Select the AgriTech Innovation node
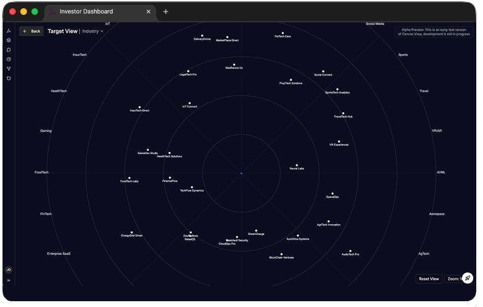Image resolution: width=483 pixels, height=307 pixels. [329, 221]
